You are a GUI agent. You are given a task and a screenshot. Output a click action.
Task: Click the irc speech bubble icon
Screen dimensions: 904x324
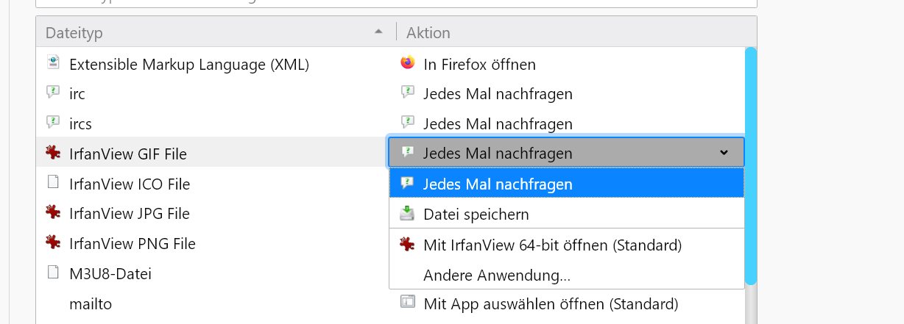pos(53,93)
